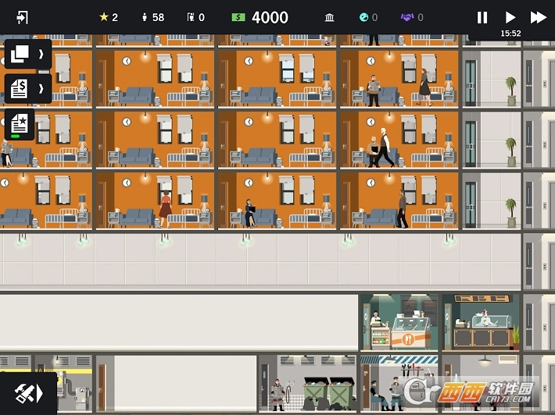Screen dimensions: 555x415
Task: Select the ice cream shop room
Action: (399, 323)
